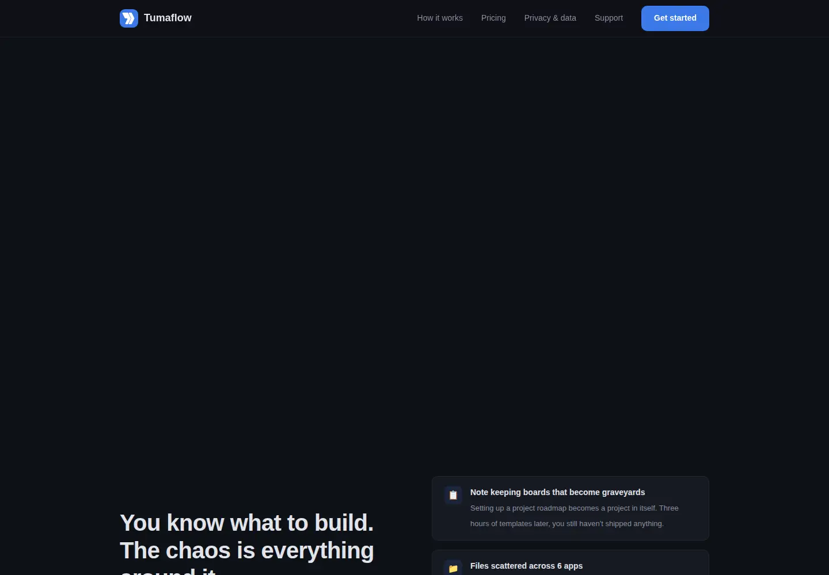Click the Tumaflow brand name

[x=168, y=18]
